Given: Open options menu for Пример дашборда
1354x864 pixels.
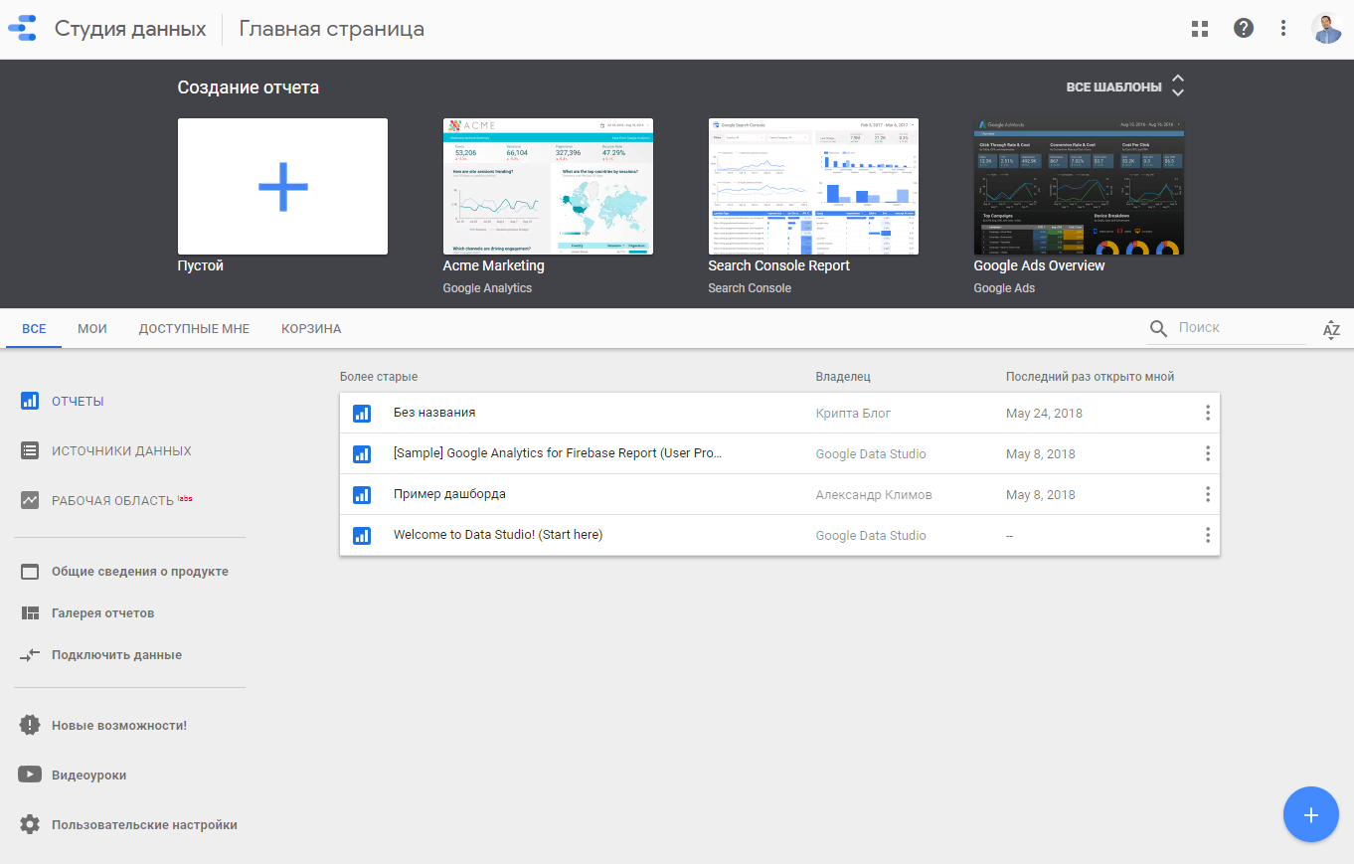Looking at the screenshot, I should (x=1207, y=493).
